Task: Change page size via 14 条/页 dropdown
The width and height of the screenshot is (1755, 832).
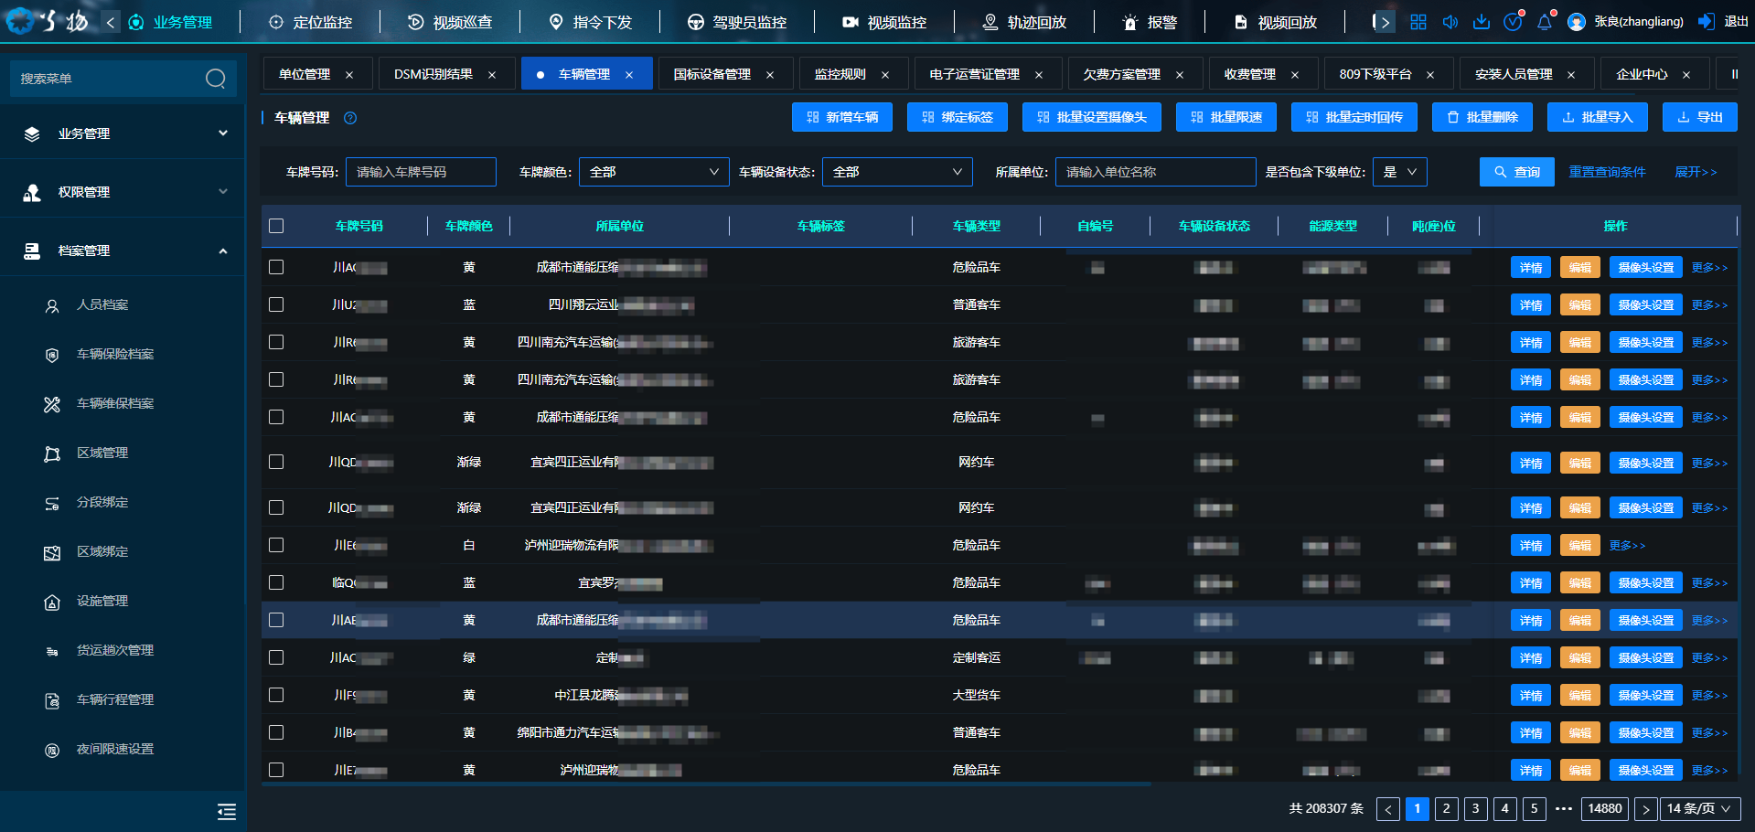Action: click(x=1699, y=808)
